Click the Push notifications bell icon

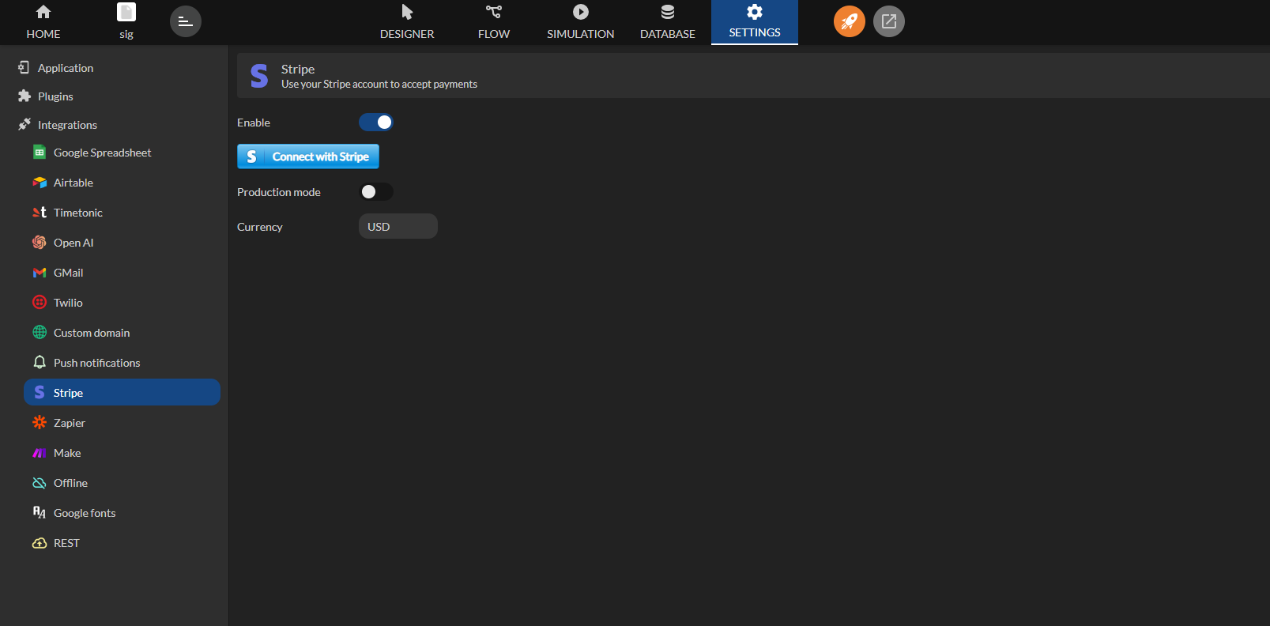[40, 363]
